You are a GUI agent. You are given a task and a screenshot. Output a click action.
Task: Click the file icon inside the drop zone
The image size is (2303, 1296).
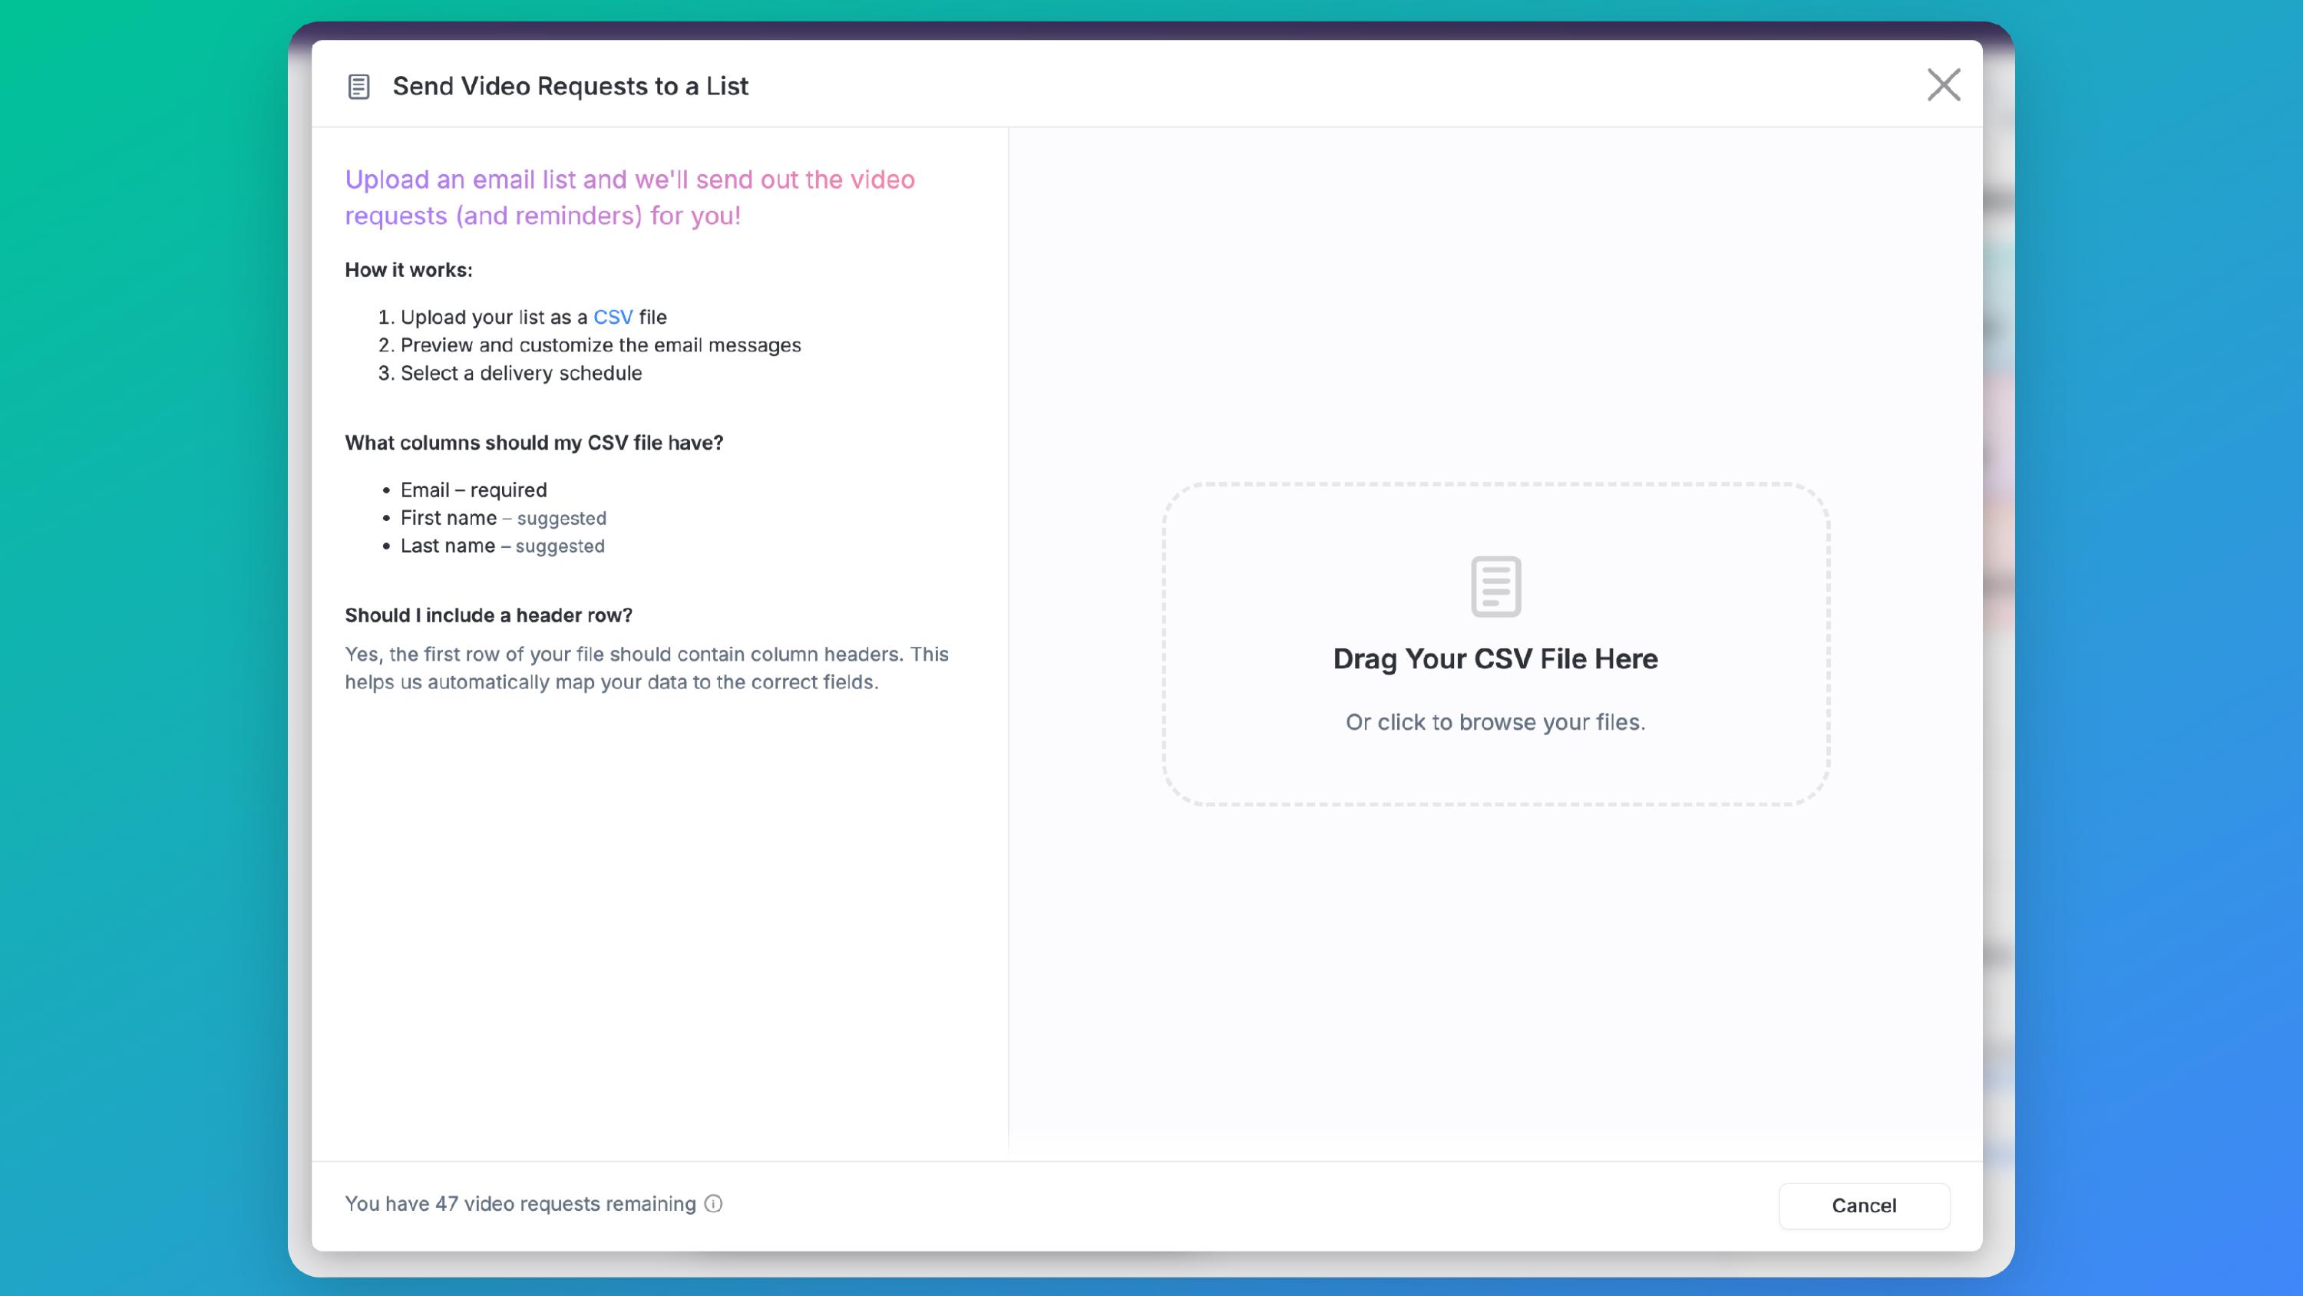[x=1495, y=586]
